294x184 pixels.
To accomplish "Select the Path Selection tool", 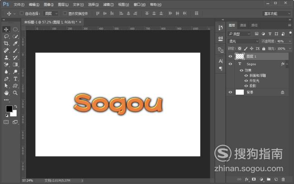I will click(6, 86).
